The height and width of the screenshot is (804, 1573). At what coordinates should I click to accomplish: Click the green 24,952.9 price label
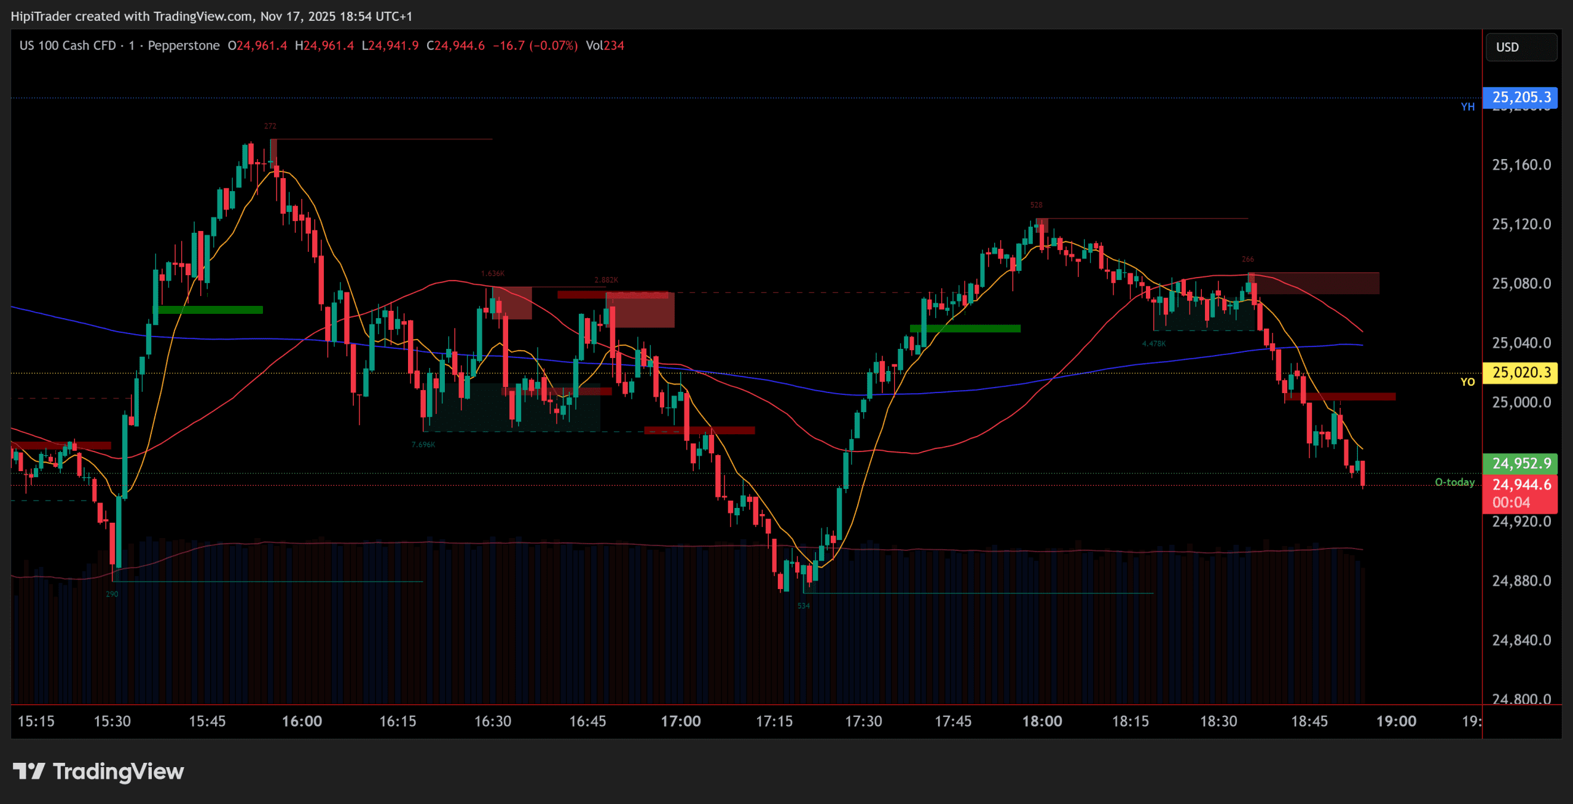tap(1520, 463)
